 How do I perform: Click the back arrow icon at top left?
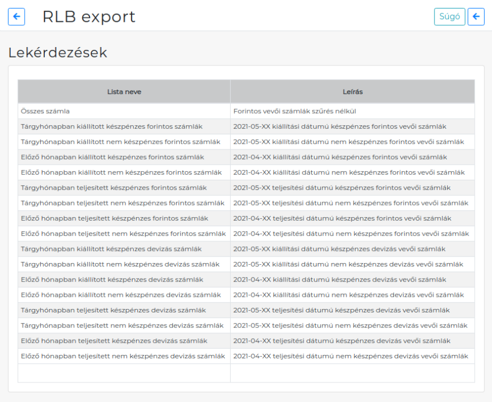coord(16,17)
